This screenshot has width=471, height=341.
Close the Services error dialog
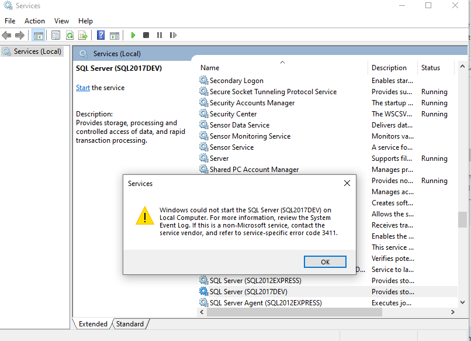pos(347,183)
